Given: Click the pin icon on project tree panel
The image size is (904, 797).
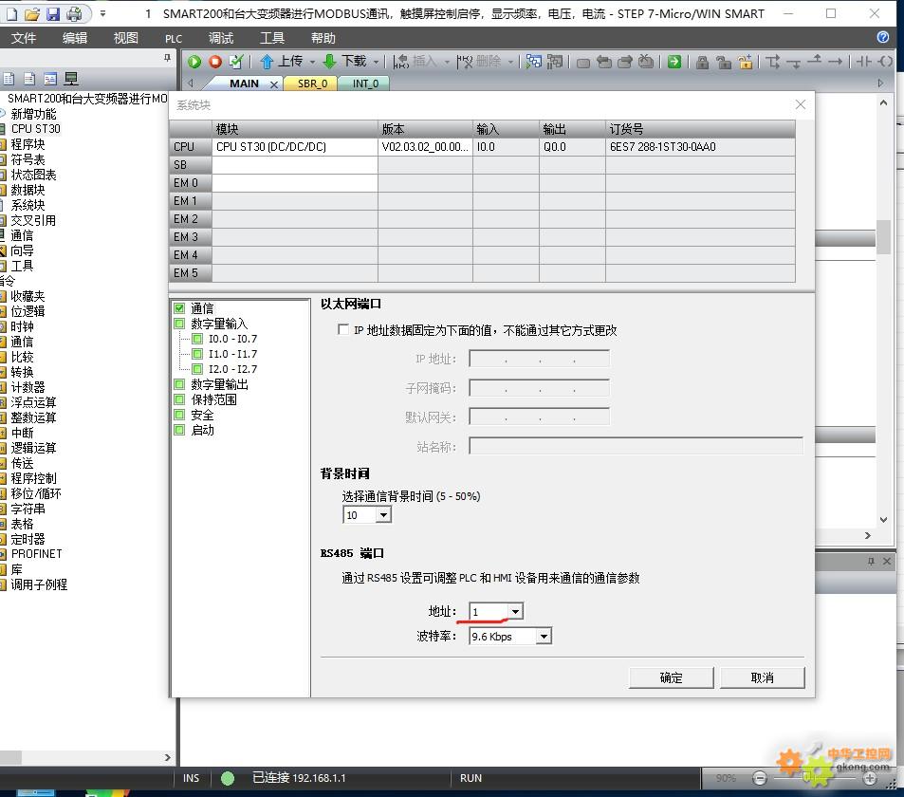Looking at the screenshot, I should coord(167,58).
